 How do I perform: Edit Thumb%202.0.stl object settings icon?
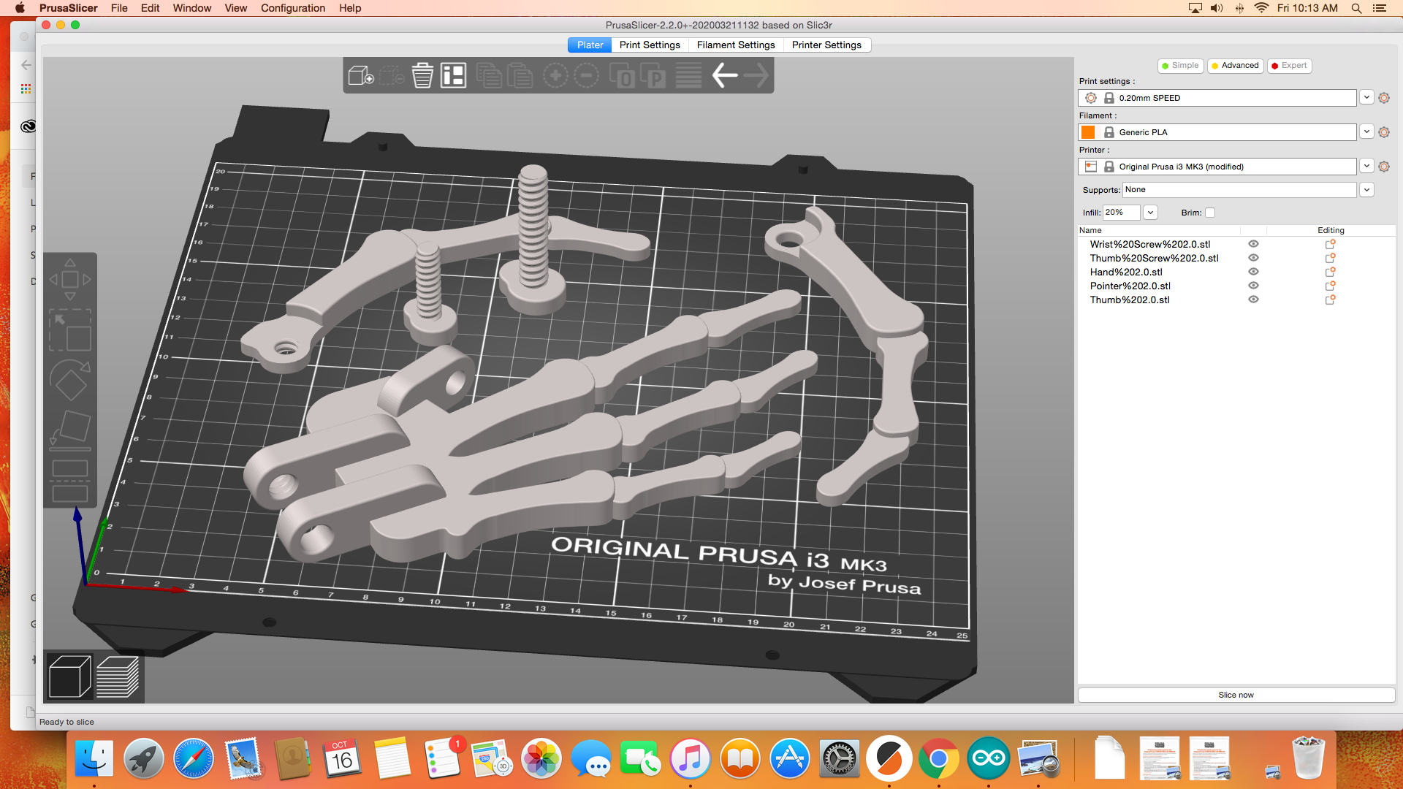click(x=1331, y=300)
